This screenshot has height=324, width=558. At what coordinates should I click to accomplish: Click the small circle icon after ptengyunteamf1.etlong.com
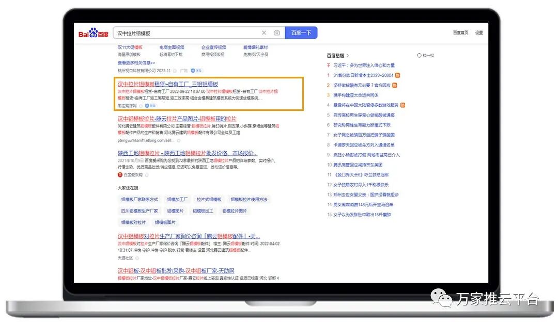(x=179, y=141)
